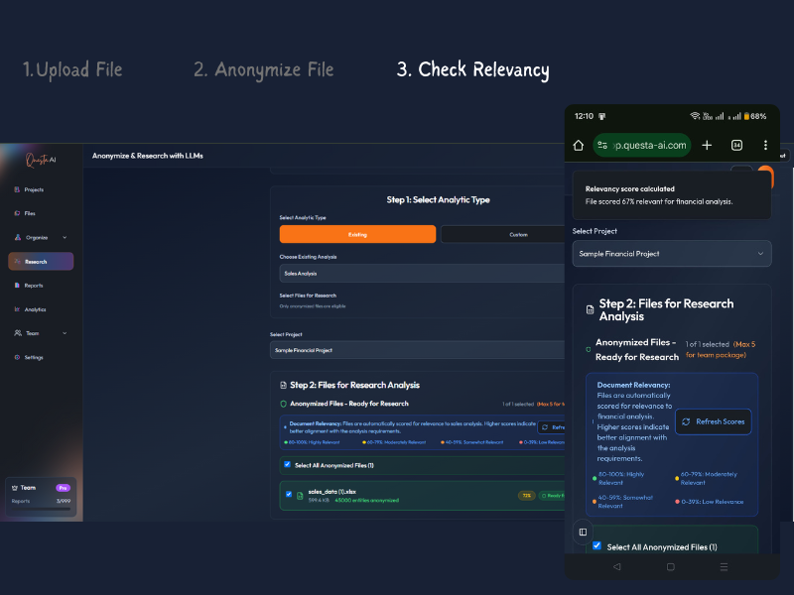This screenshot has height=595, width=794.
Task: Click 'Anonymize & Research with LLMs' title
Action: point(147,156)
